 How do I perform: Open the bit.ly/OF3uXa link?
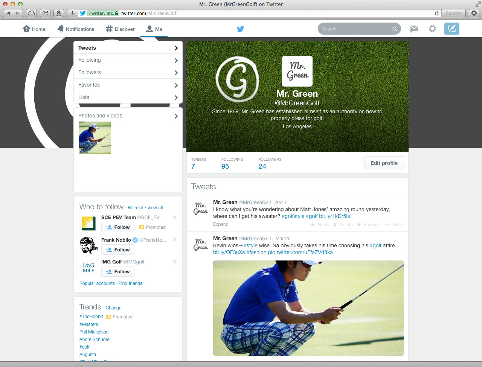229,252
